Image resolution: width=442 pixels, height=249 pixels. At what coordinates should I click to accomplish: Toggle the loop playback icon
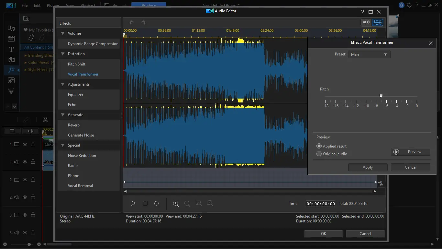[x=156, y=203]
